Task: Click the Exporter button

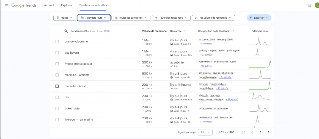Action: (x=259, y=18)
